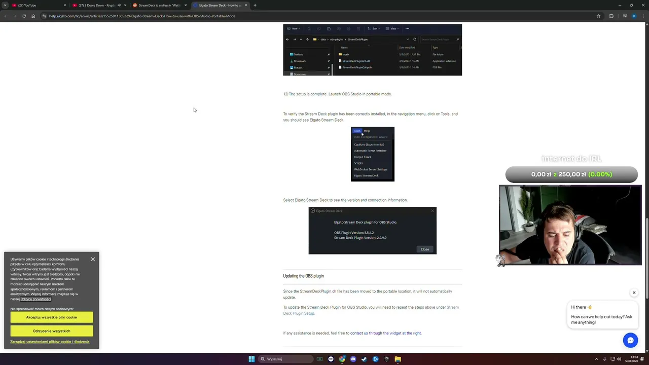Close the 3 Doors Down tab
The image size is (649, 365).
point(125,5)
